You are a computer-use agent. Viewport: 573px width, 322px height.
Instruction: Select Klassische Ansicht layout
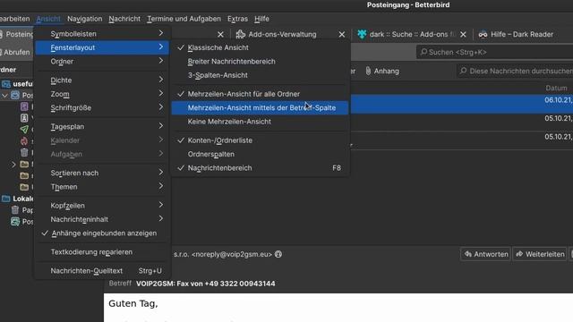[x=260, y=47]
